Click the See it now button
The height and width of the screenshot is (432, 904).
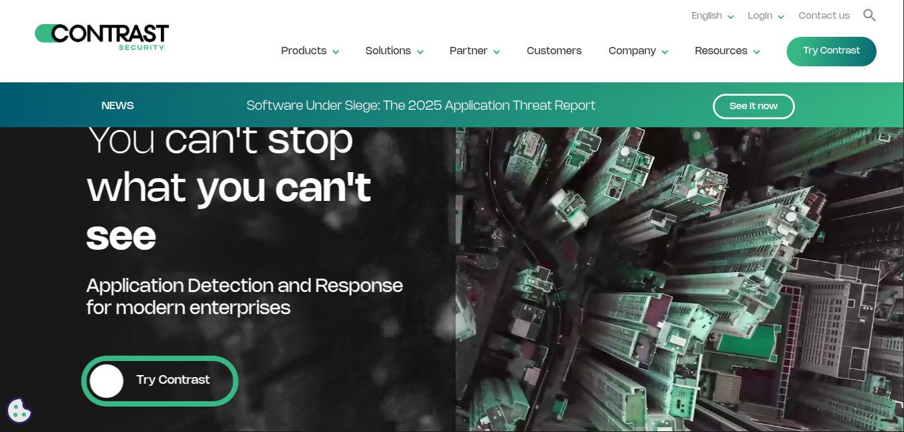click(753, 106)
